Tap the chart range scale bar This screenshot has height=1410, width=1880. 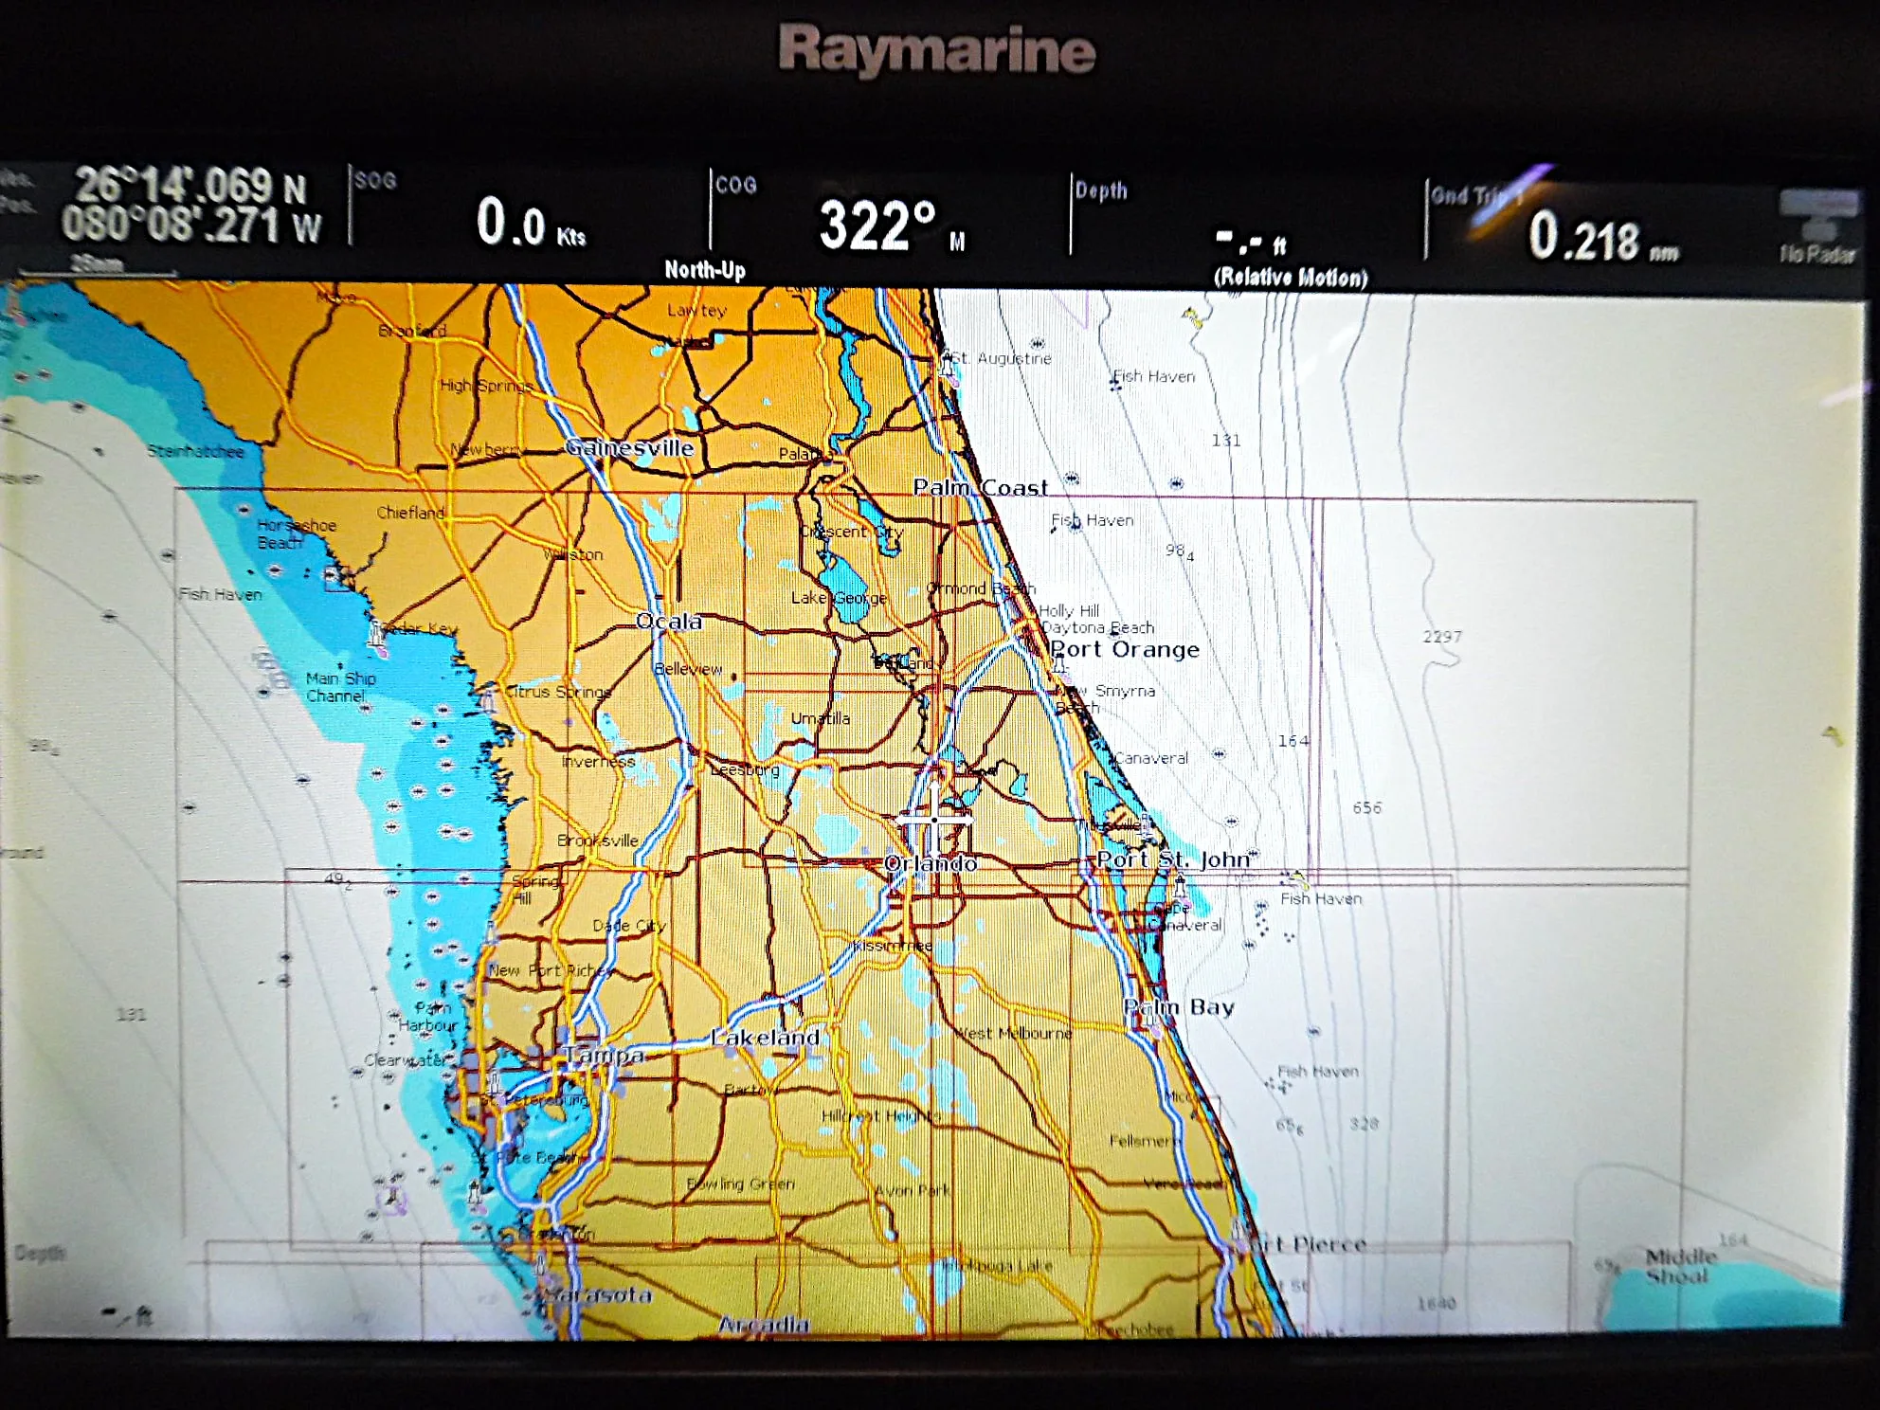(x=98, y=266)
